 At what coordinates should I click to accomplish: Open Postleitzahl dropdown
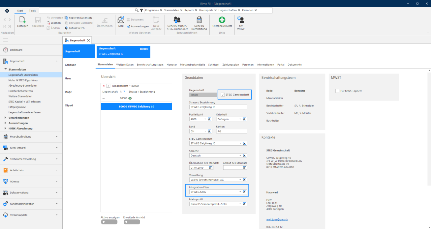(x=205, y=119)
